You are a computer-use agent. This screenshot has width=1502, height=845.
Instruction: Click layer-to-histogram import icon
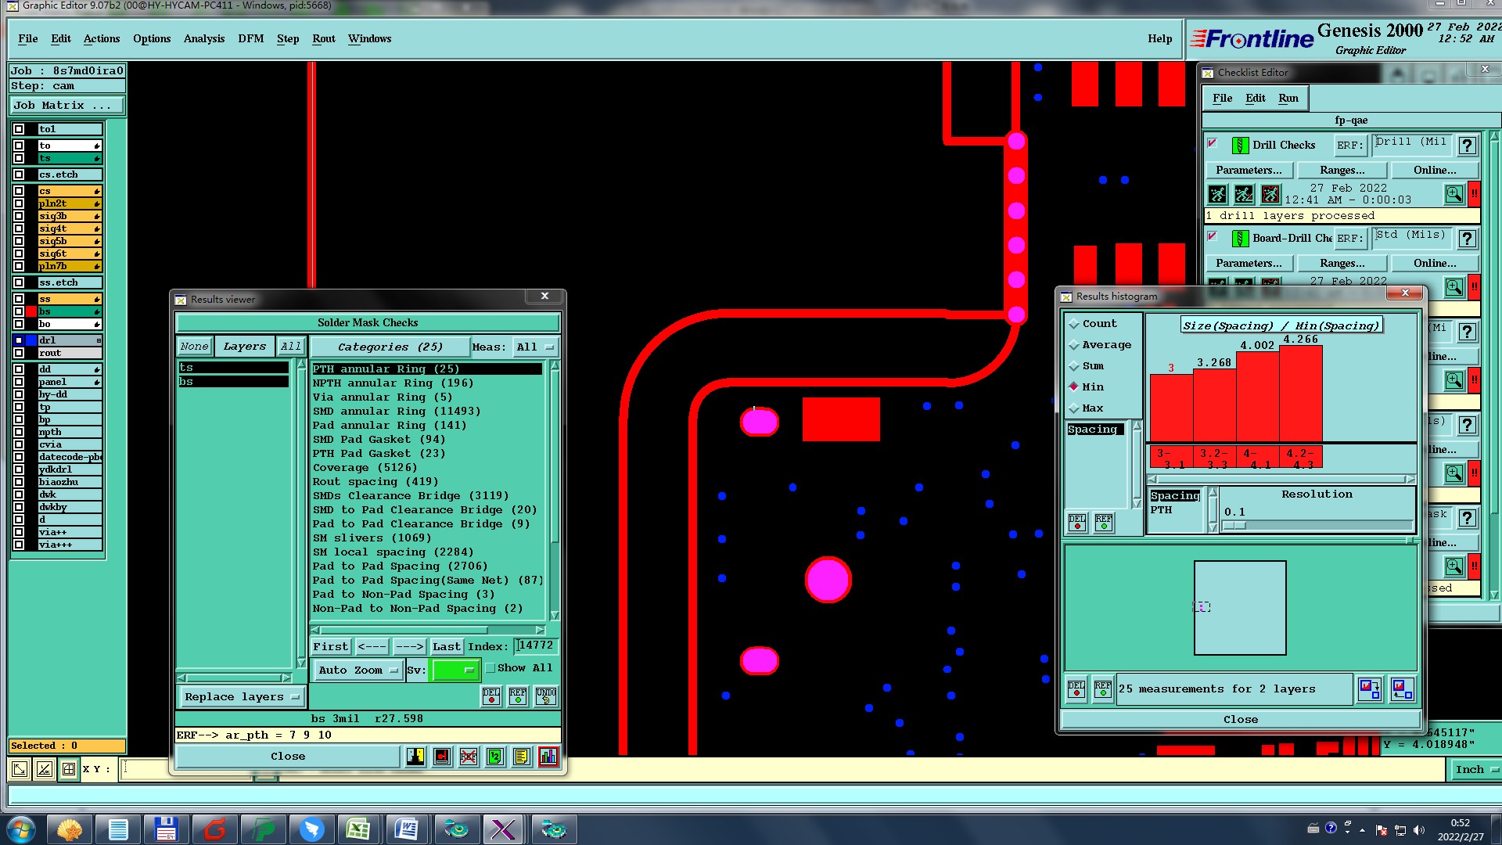pyautogui.click(x=1403, y=689)
